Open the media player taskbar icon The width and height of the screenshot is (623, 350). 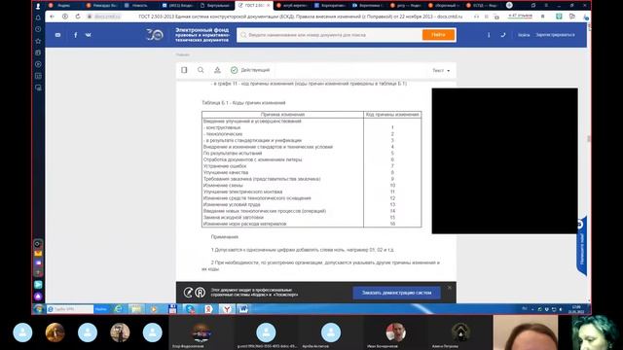coord(154,309)
